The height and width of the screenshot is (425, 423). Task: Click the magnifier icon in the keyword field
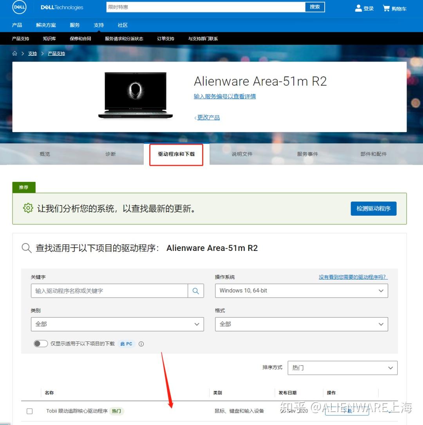195,291
